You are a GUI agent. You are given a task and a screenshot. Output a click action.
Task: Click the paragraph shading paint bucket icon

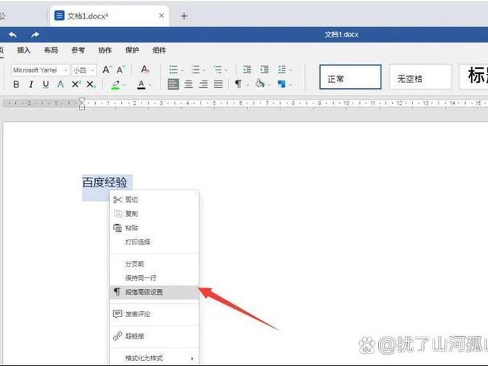pyautogui.click(x=260, y=84)
